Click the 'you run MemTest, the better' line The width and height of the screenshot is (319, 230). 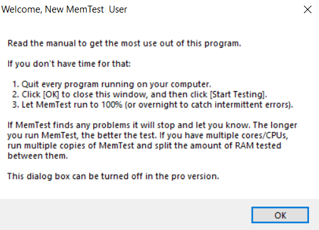coord(148,136)
